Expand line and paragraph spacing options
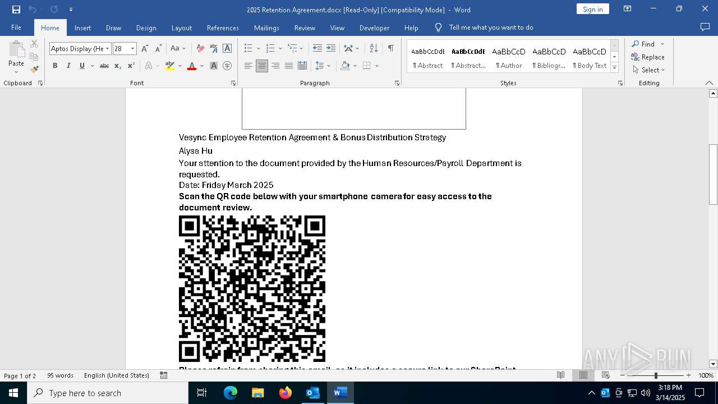718x404 pixels. (x=323, y=66)
